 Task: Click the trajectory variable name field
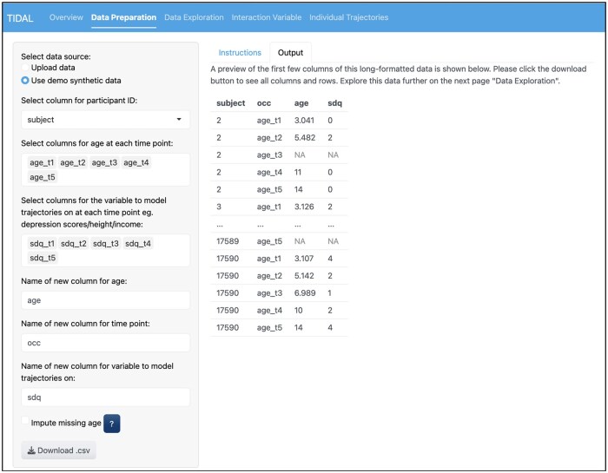[x=105, y=397]
